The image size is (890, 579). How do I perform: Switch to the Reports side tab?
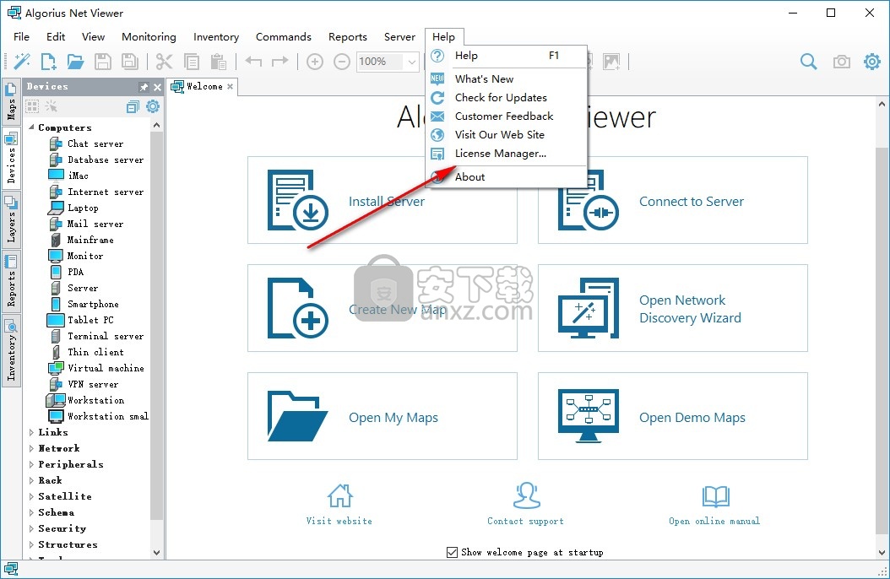pos(11,281)
